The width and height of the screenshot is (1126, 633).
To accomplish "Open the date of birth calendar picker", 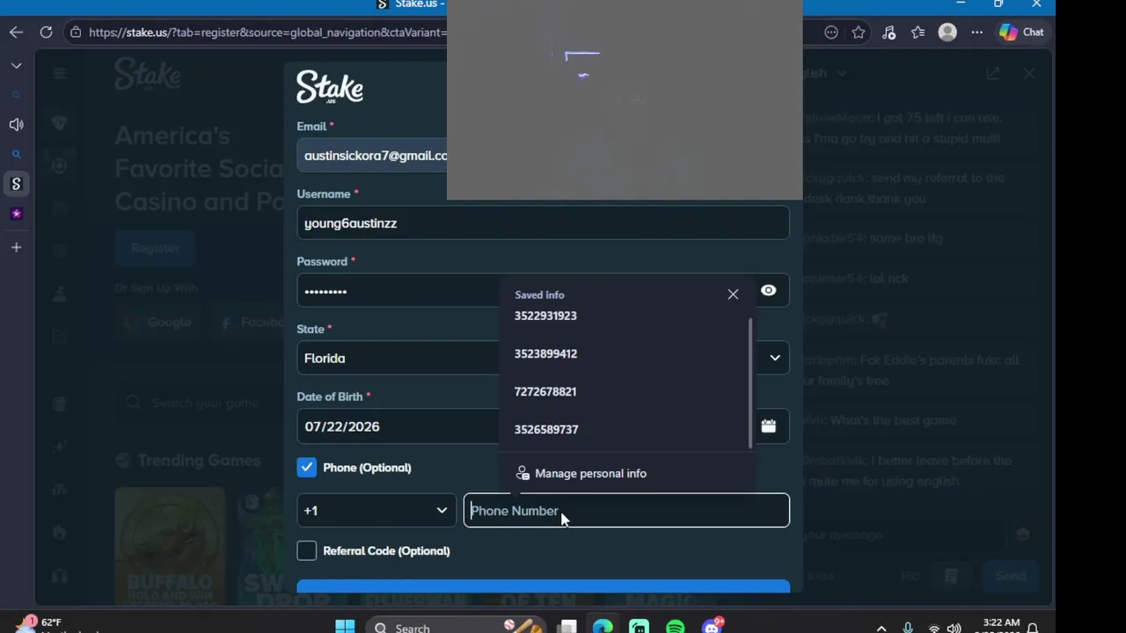I will [x=768, y=426].
